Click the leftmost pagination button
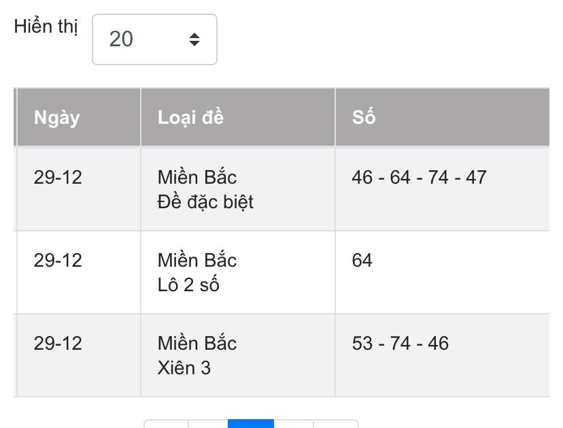Screen dimensions: 563x428 [x=166, y=425]
